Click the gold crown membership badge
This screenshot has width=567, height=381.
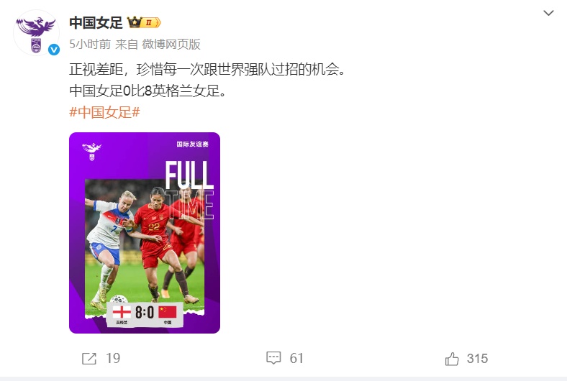point(145,22)
